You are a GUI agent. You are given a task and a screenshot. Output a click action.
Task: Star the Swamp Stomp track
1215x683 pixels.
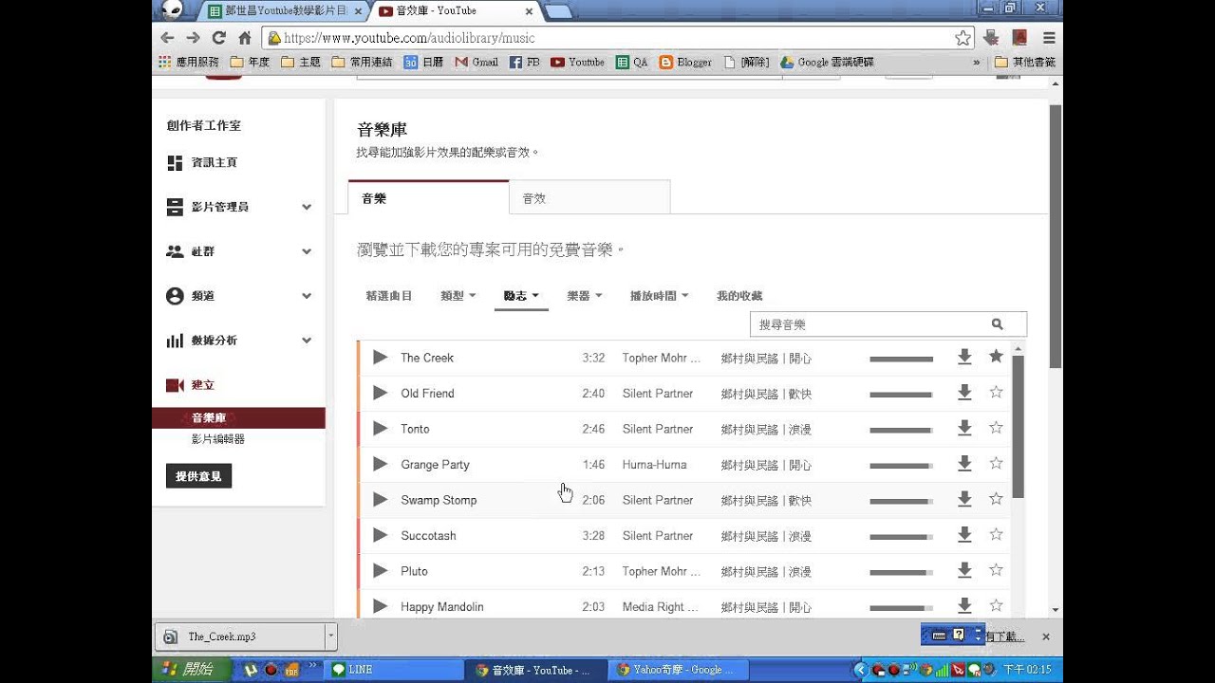point(996,499)
